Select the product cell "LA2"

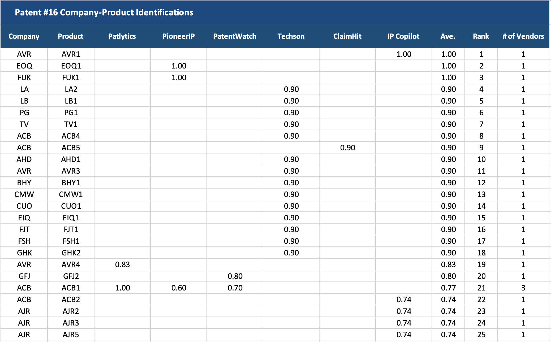71,89
